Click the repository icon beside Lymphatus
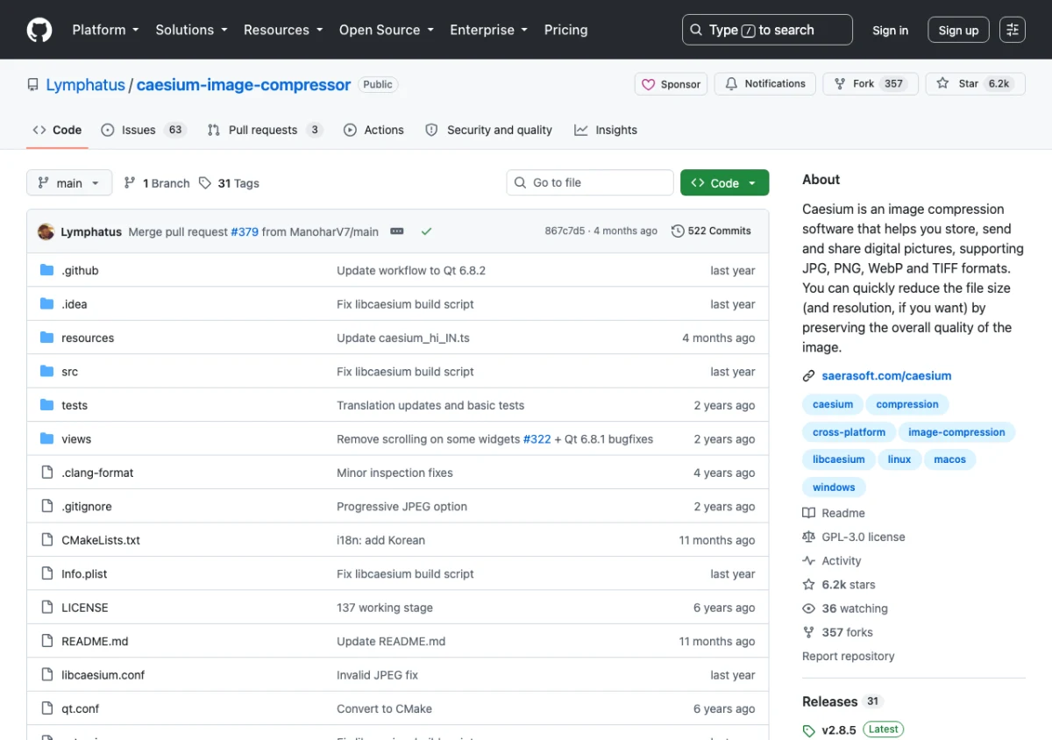 [32, 85]
